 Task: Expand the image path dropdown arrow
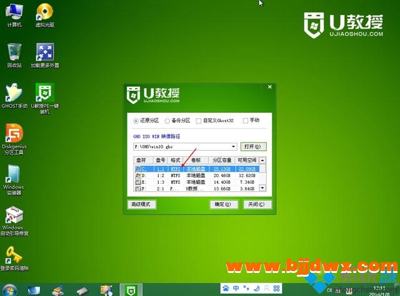point(233,146)
